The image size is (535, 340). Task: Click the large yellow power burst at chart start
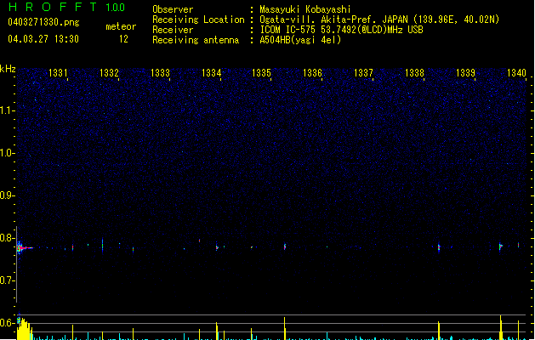[x=25, y=329]
